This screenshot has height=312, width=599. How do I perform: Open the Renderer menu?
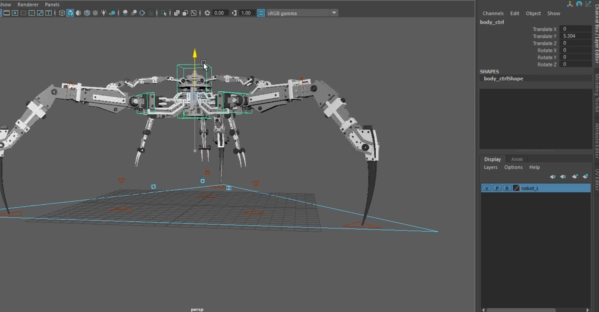[x=28, y=4]
